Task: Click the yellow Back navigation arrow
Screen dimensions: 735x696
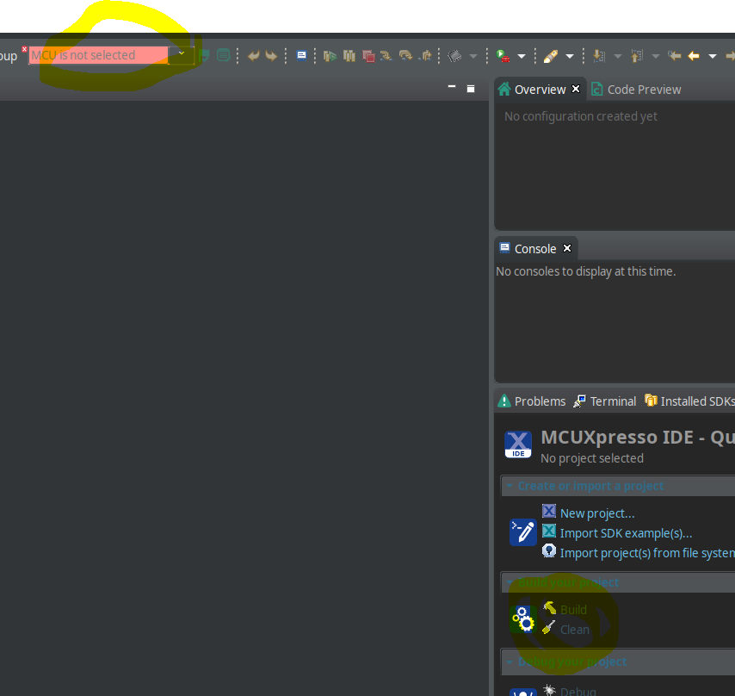Action: point(694,56)
